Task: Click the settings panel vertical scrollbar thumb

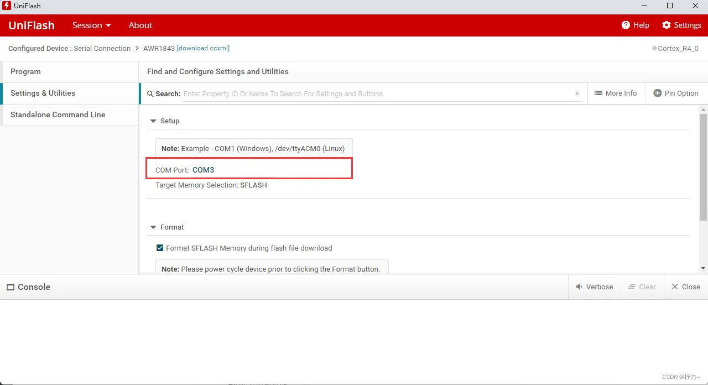Action: (703, 168)
